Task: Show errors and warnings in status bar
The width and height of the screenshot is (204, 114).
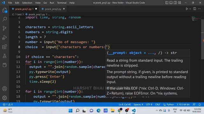Action: click(8, 104)
